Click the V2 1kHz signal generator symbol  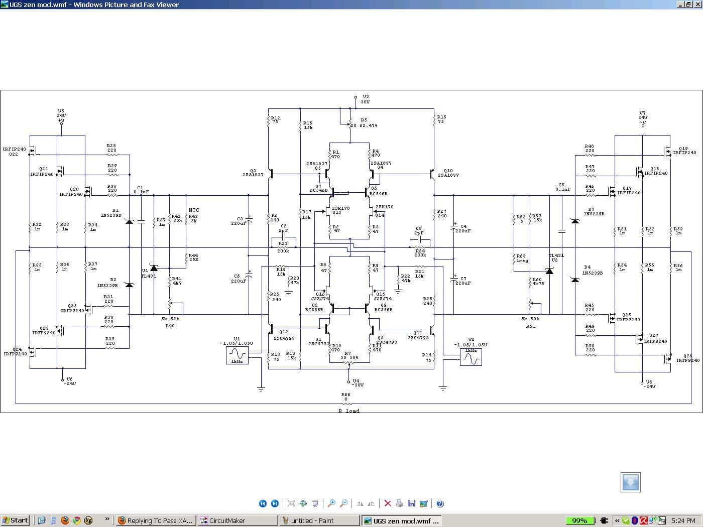click(471, 357)
